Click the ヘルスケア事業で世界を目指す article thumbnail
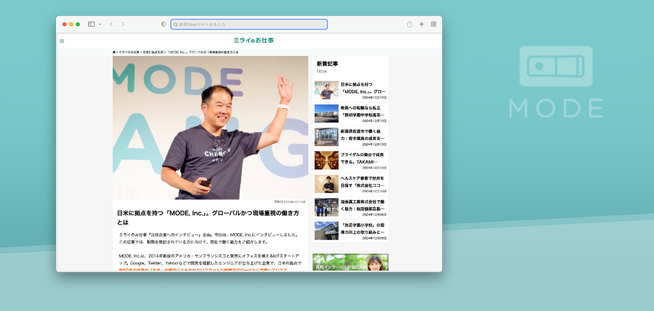Viewport: 654px width, 311px height. [x=326, y=183]
